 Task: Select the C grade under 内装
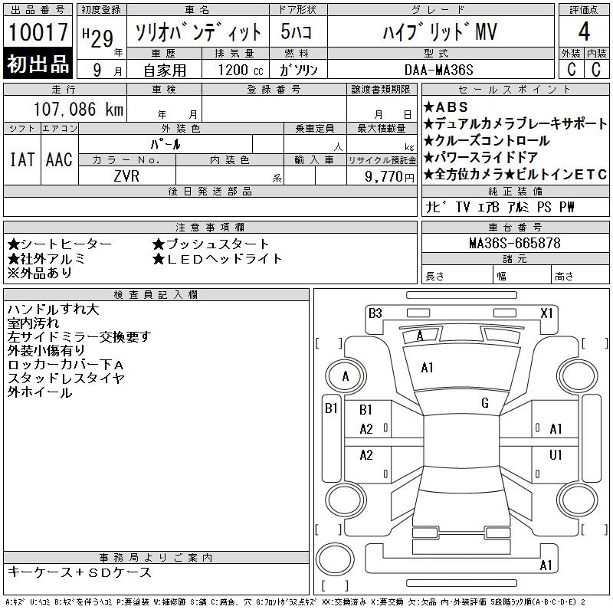pyautogui.click(x=596, y=69)
